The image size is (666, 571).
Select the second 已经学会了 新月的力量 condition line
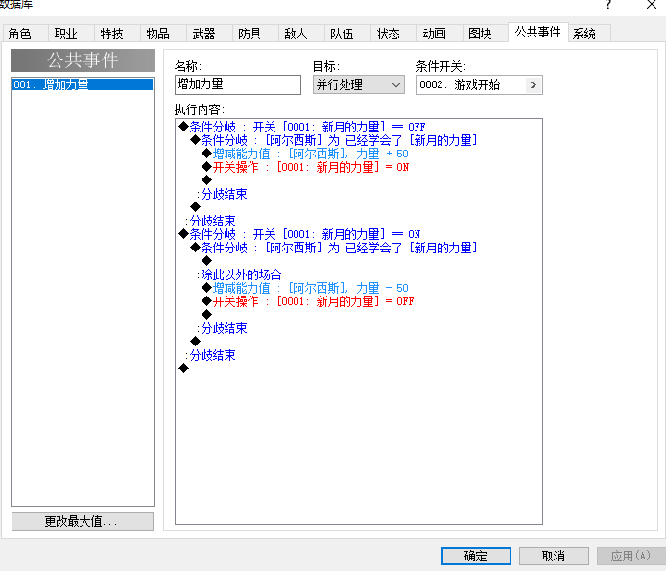point(334,248)
